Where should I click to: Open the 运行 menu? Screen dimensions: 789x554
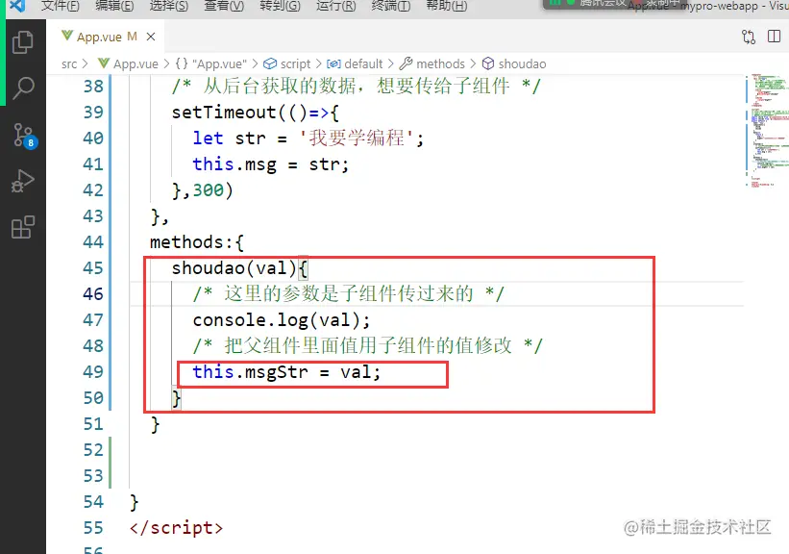(x=333, y=7)
